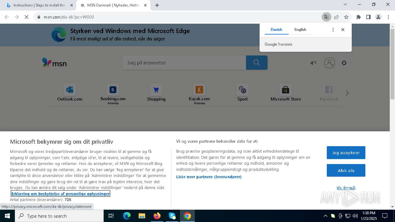Click the share this page icon
The image size is (395, 222).
tap(336, 17)
